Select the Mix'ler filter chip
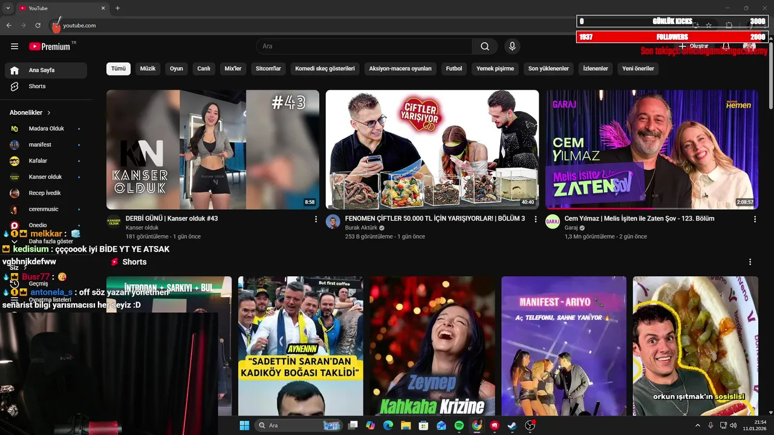The image size is (774, 435). tap(233, 69)
